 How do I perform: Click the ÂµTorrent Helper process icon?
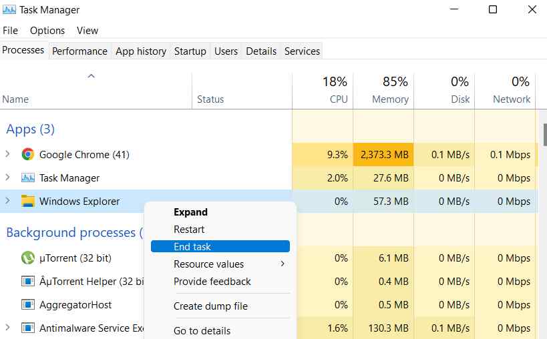pos(28,281)
